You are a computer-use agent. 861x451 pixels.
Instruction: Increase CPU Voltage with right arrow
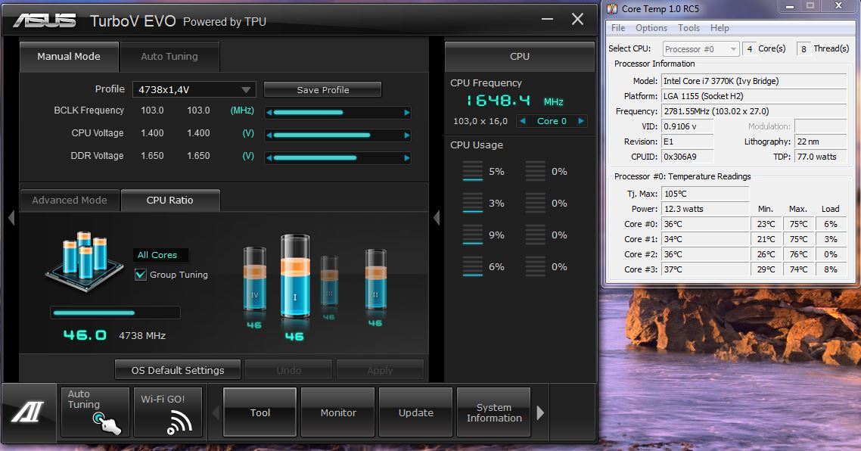pos(407,135)
